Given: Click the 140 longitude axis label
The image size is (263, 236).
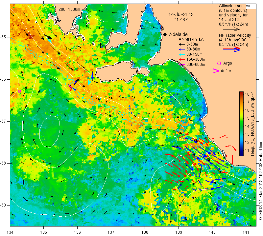Looking at the screenshot, I should coord(212,232).
